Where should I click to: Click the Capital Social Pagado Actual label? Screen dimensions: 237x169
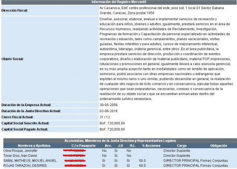(x=25, y=129)
